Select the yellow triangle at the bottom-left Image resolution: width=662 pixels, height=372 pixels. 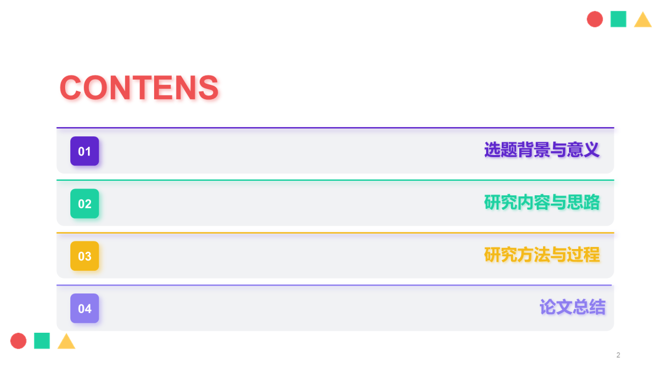(x=66, y=342)
